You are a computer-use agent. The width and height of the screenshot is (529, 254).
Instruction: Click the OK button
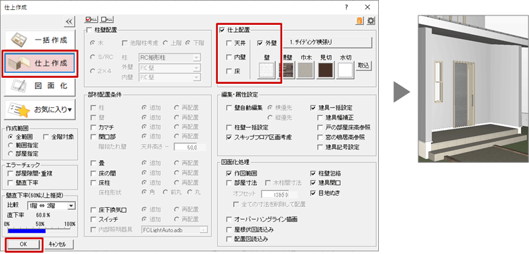[23, 245]
